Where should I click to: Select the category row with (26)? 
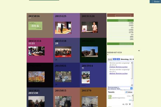pyautogui.click(x=120, y=39)
